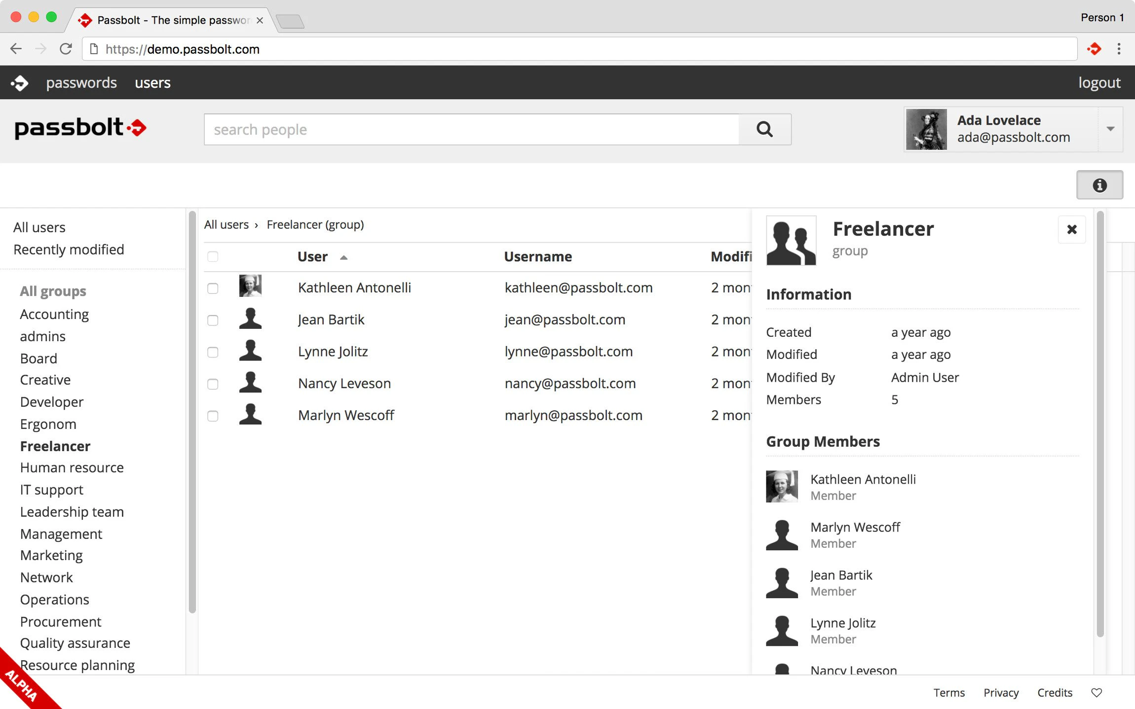Open the passwords menu item

(81, 83)
